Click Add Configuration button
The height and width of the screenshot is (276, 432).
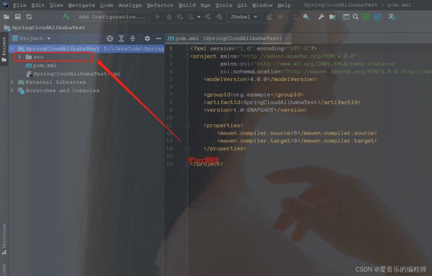[112, 17]
